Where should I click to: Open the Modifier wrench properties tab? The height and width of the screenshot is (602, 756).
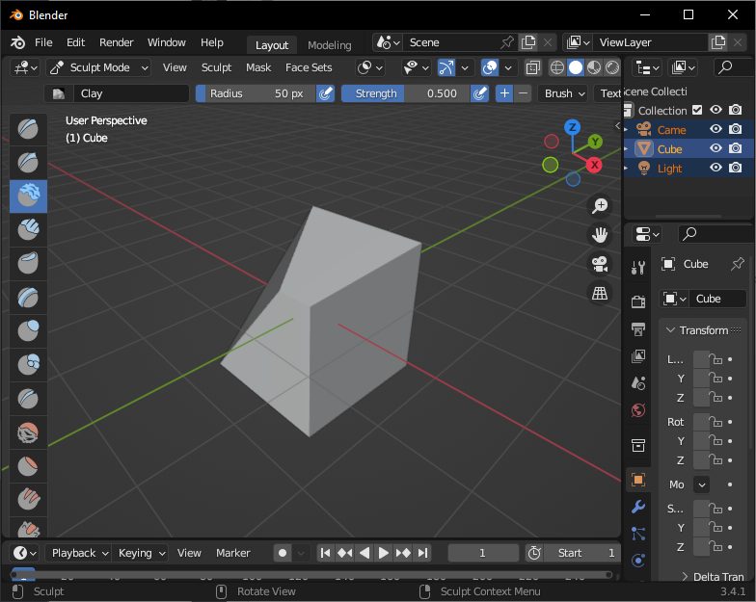tap(637, 507)
